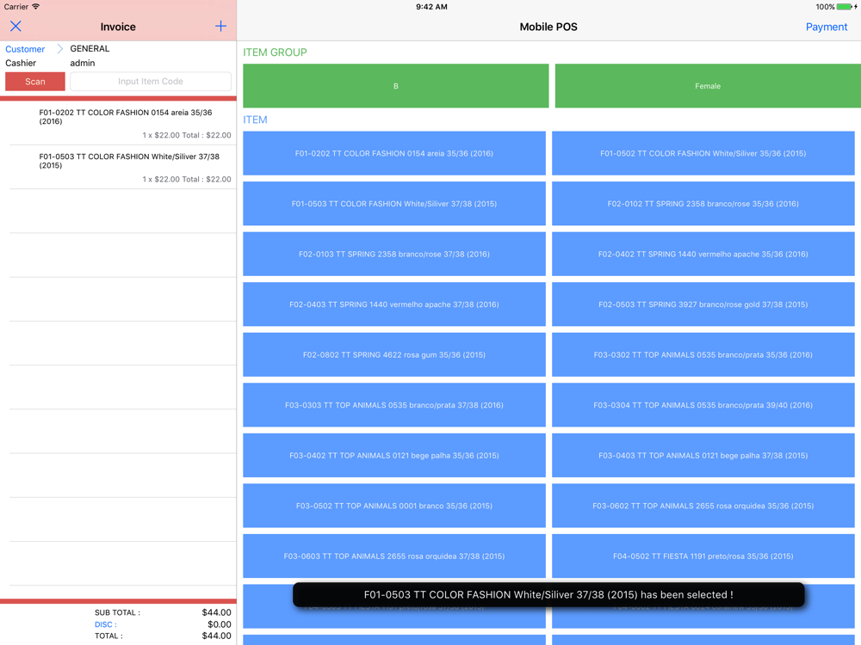This screenshot has height=645, width=861.
Task: Add item F01-0202 TT COLOR FASHION areia
Action: click(x=394, y=154)
